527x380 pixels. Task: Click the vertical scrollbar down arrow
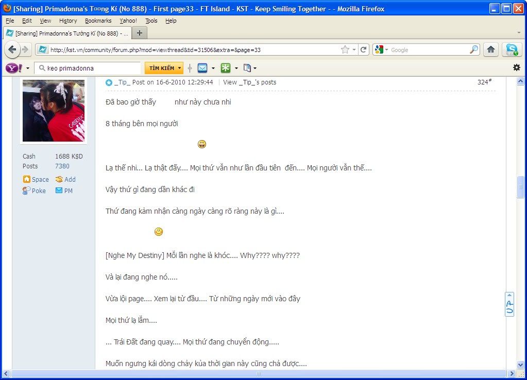pos(520,365)
